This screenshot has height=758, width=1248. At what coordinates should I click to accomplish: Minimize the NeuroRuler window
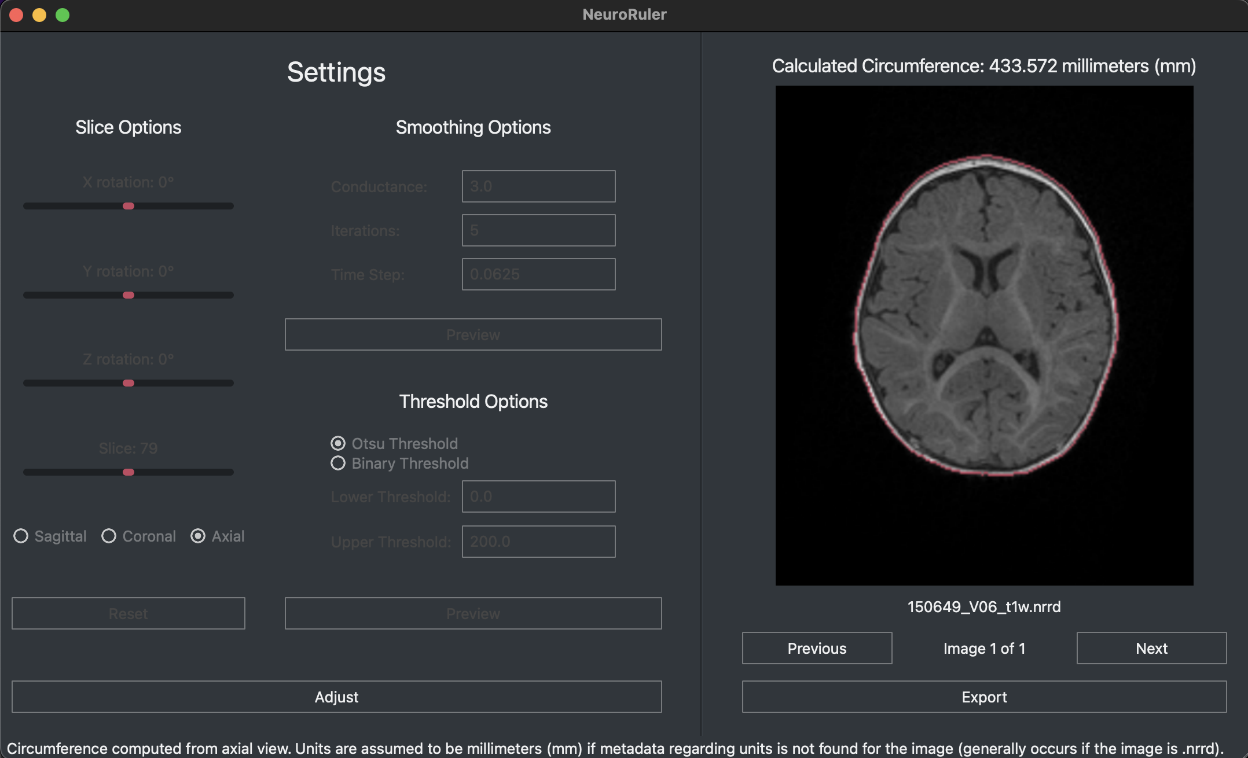tap(39, 15)
